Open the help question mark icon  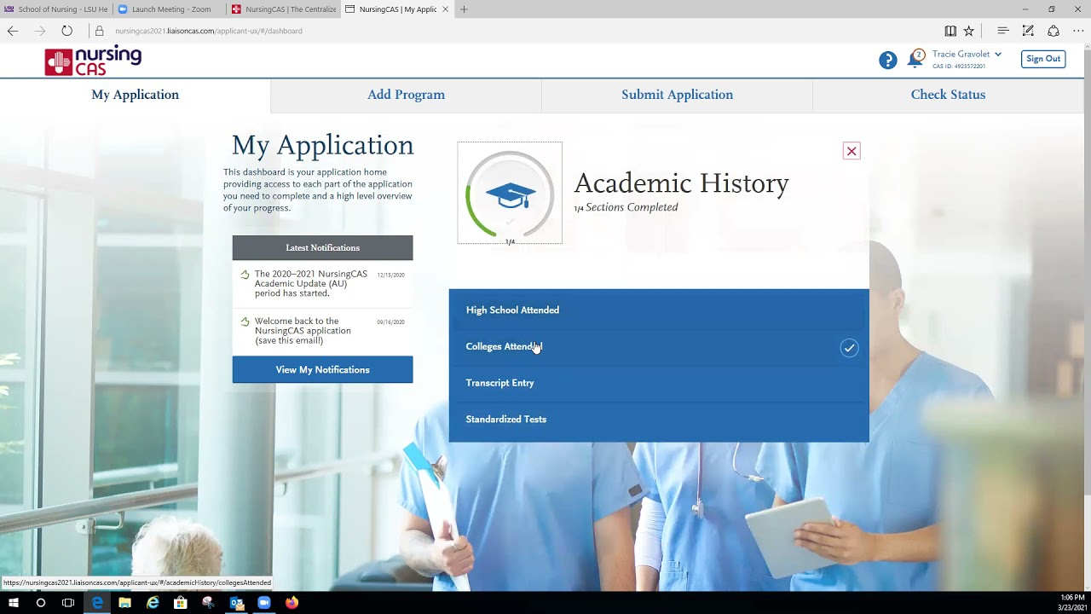(887, 61)
